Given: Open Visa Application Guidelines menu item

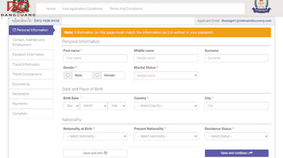Looking at the screenshot, I should coord(82,9).
